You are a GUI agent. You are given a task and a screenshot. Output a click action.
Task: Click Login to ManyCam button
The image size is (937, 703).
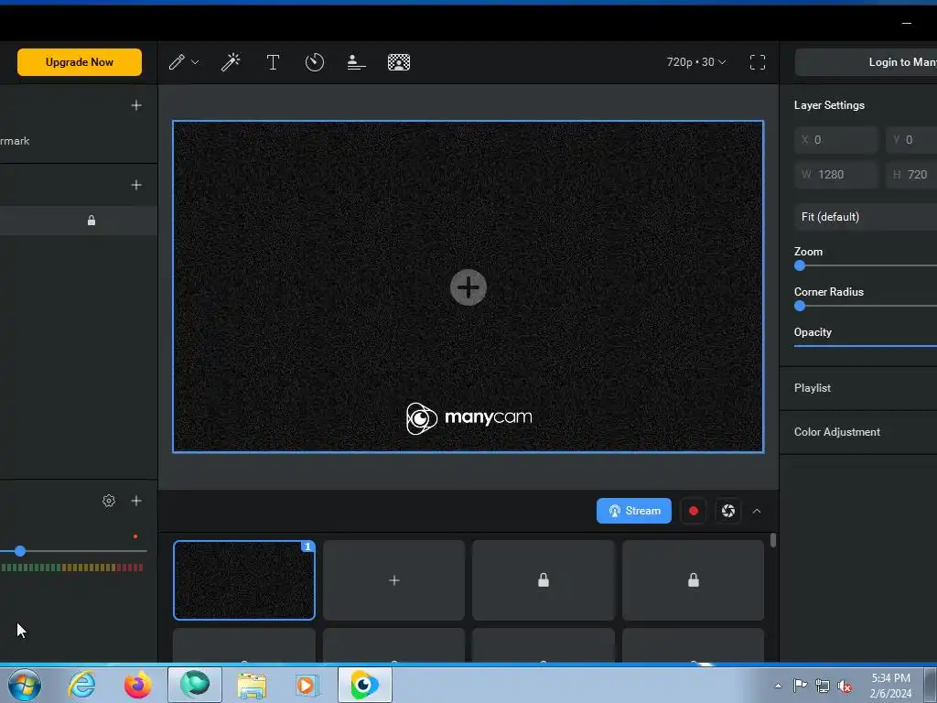coord(866,62)
